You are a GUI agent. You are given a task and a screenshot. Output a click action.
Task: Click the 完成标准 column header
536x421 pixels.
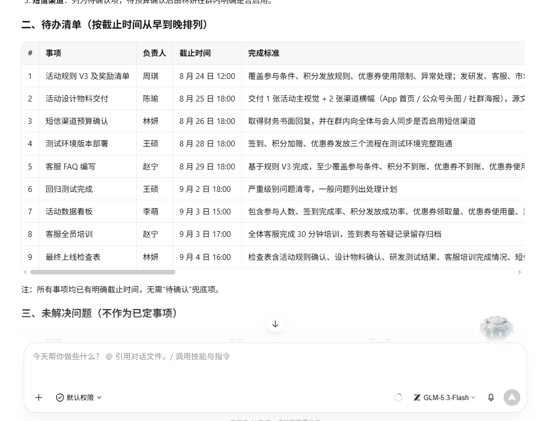click(264, 53)
